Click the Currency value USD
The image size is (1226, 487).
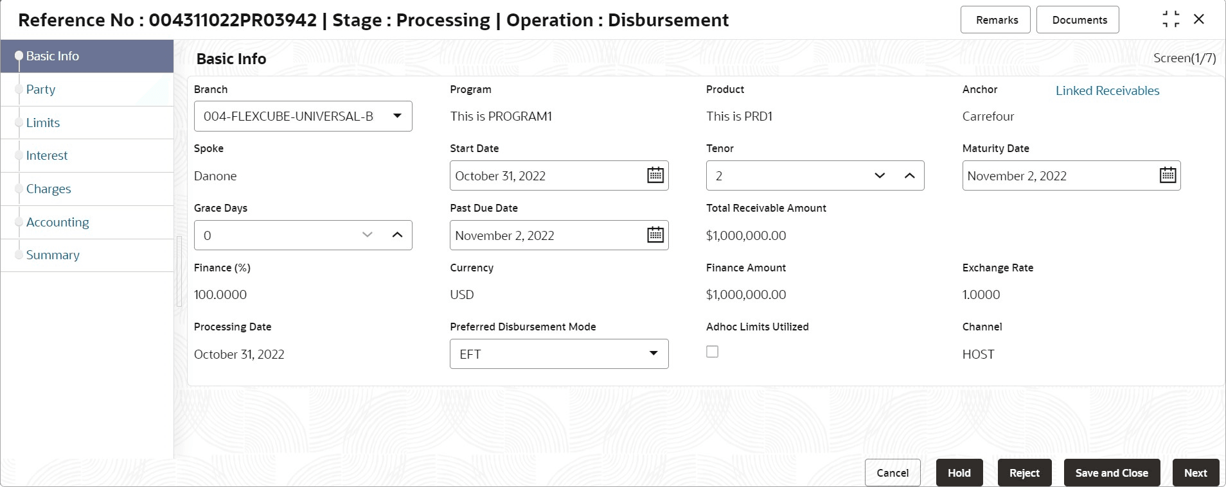(x=462, y=295)
